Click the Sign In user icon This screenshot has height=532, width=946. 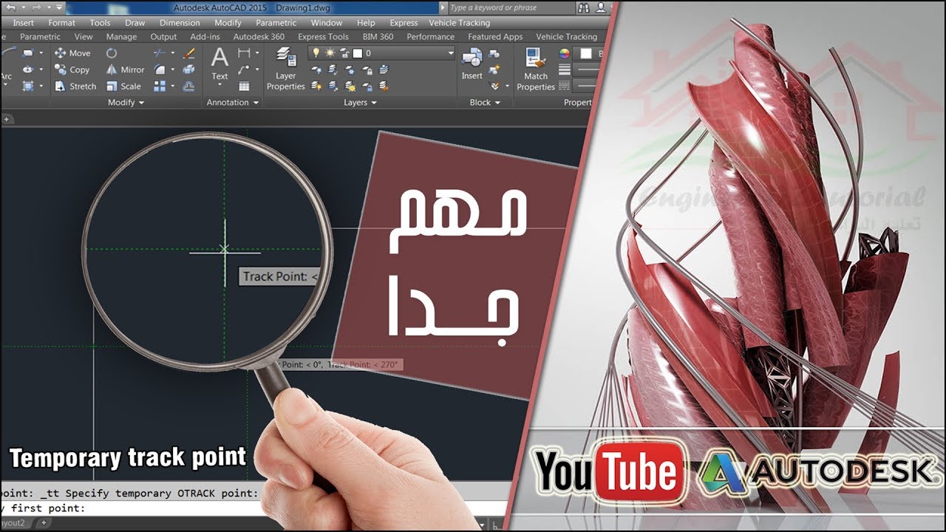tap(602, 8)
